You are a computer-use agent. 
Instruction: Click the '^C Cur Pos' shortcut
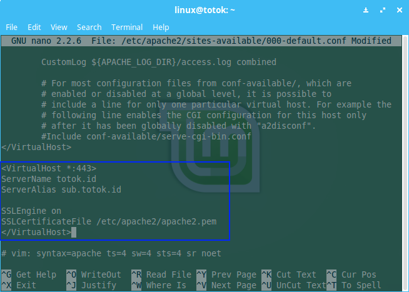351,274
